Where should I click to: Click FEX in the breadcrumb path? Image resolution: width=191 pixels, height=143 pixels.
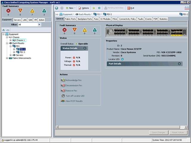click(97, 14)
